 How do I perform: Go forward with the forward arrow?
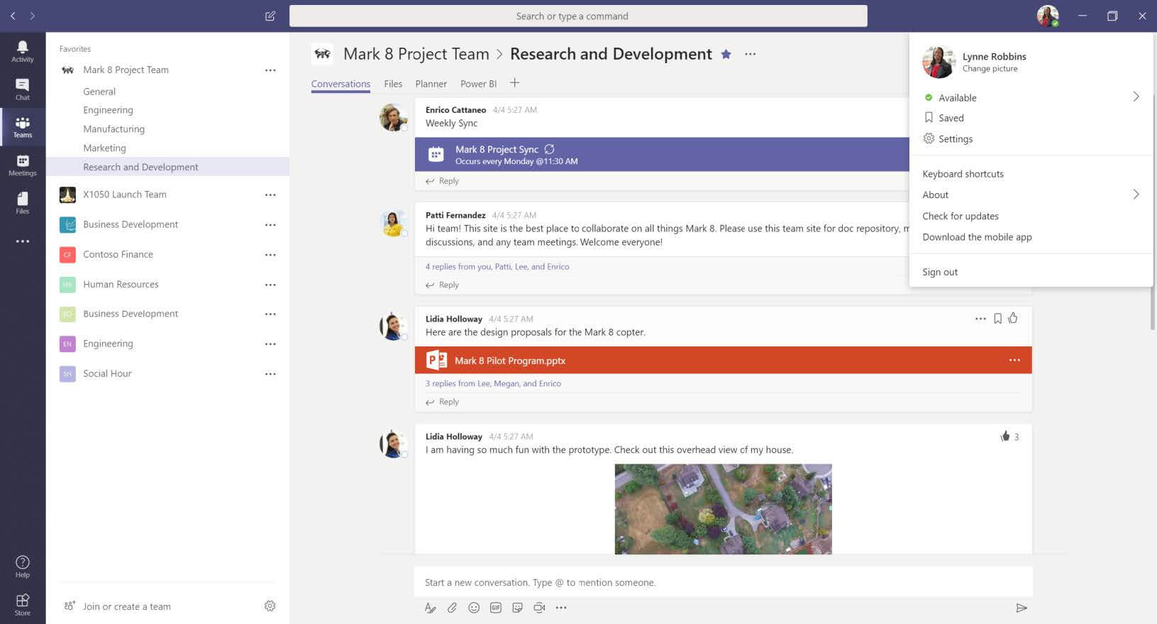[x=32, y=16]
